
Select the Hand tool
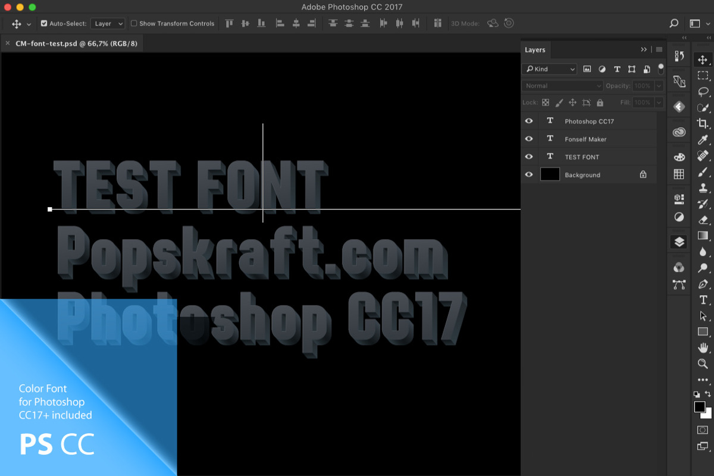703,347
